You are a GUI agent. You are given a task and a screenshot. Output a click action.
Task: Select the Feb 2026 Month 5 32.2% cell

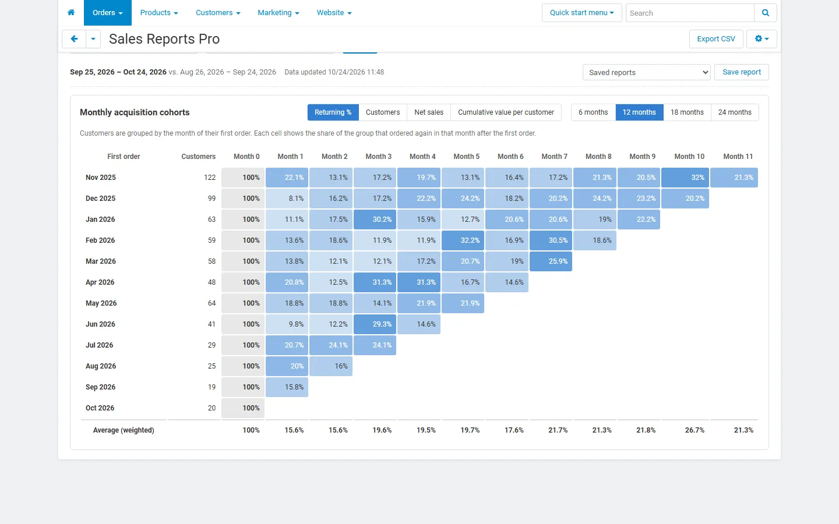(463, 240)
